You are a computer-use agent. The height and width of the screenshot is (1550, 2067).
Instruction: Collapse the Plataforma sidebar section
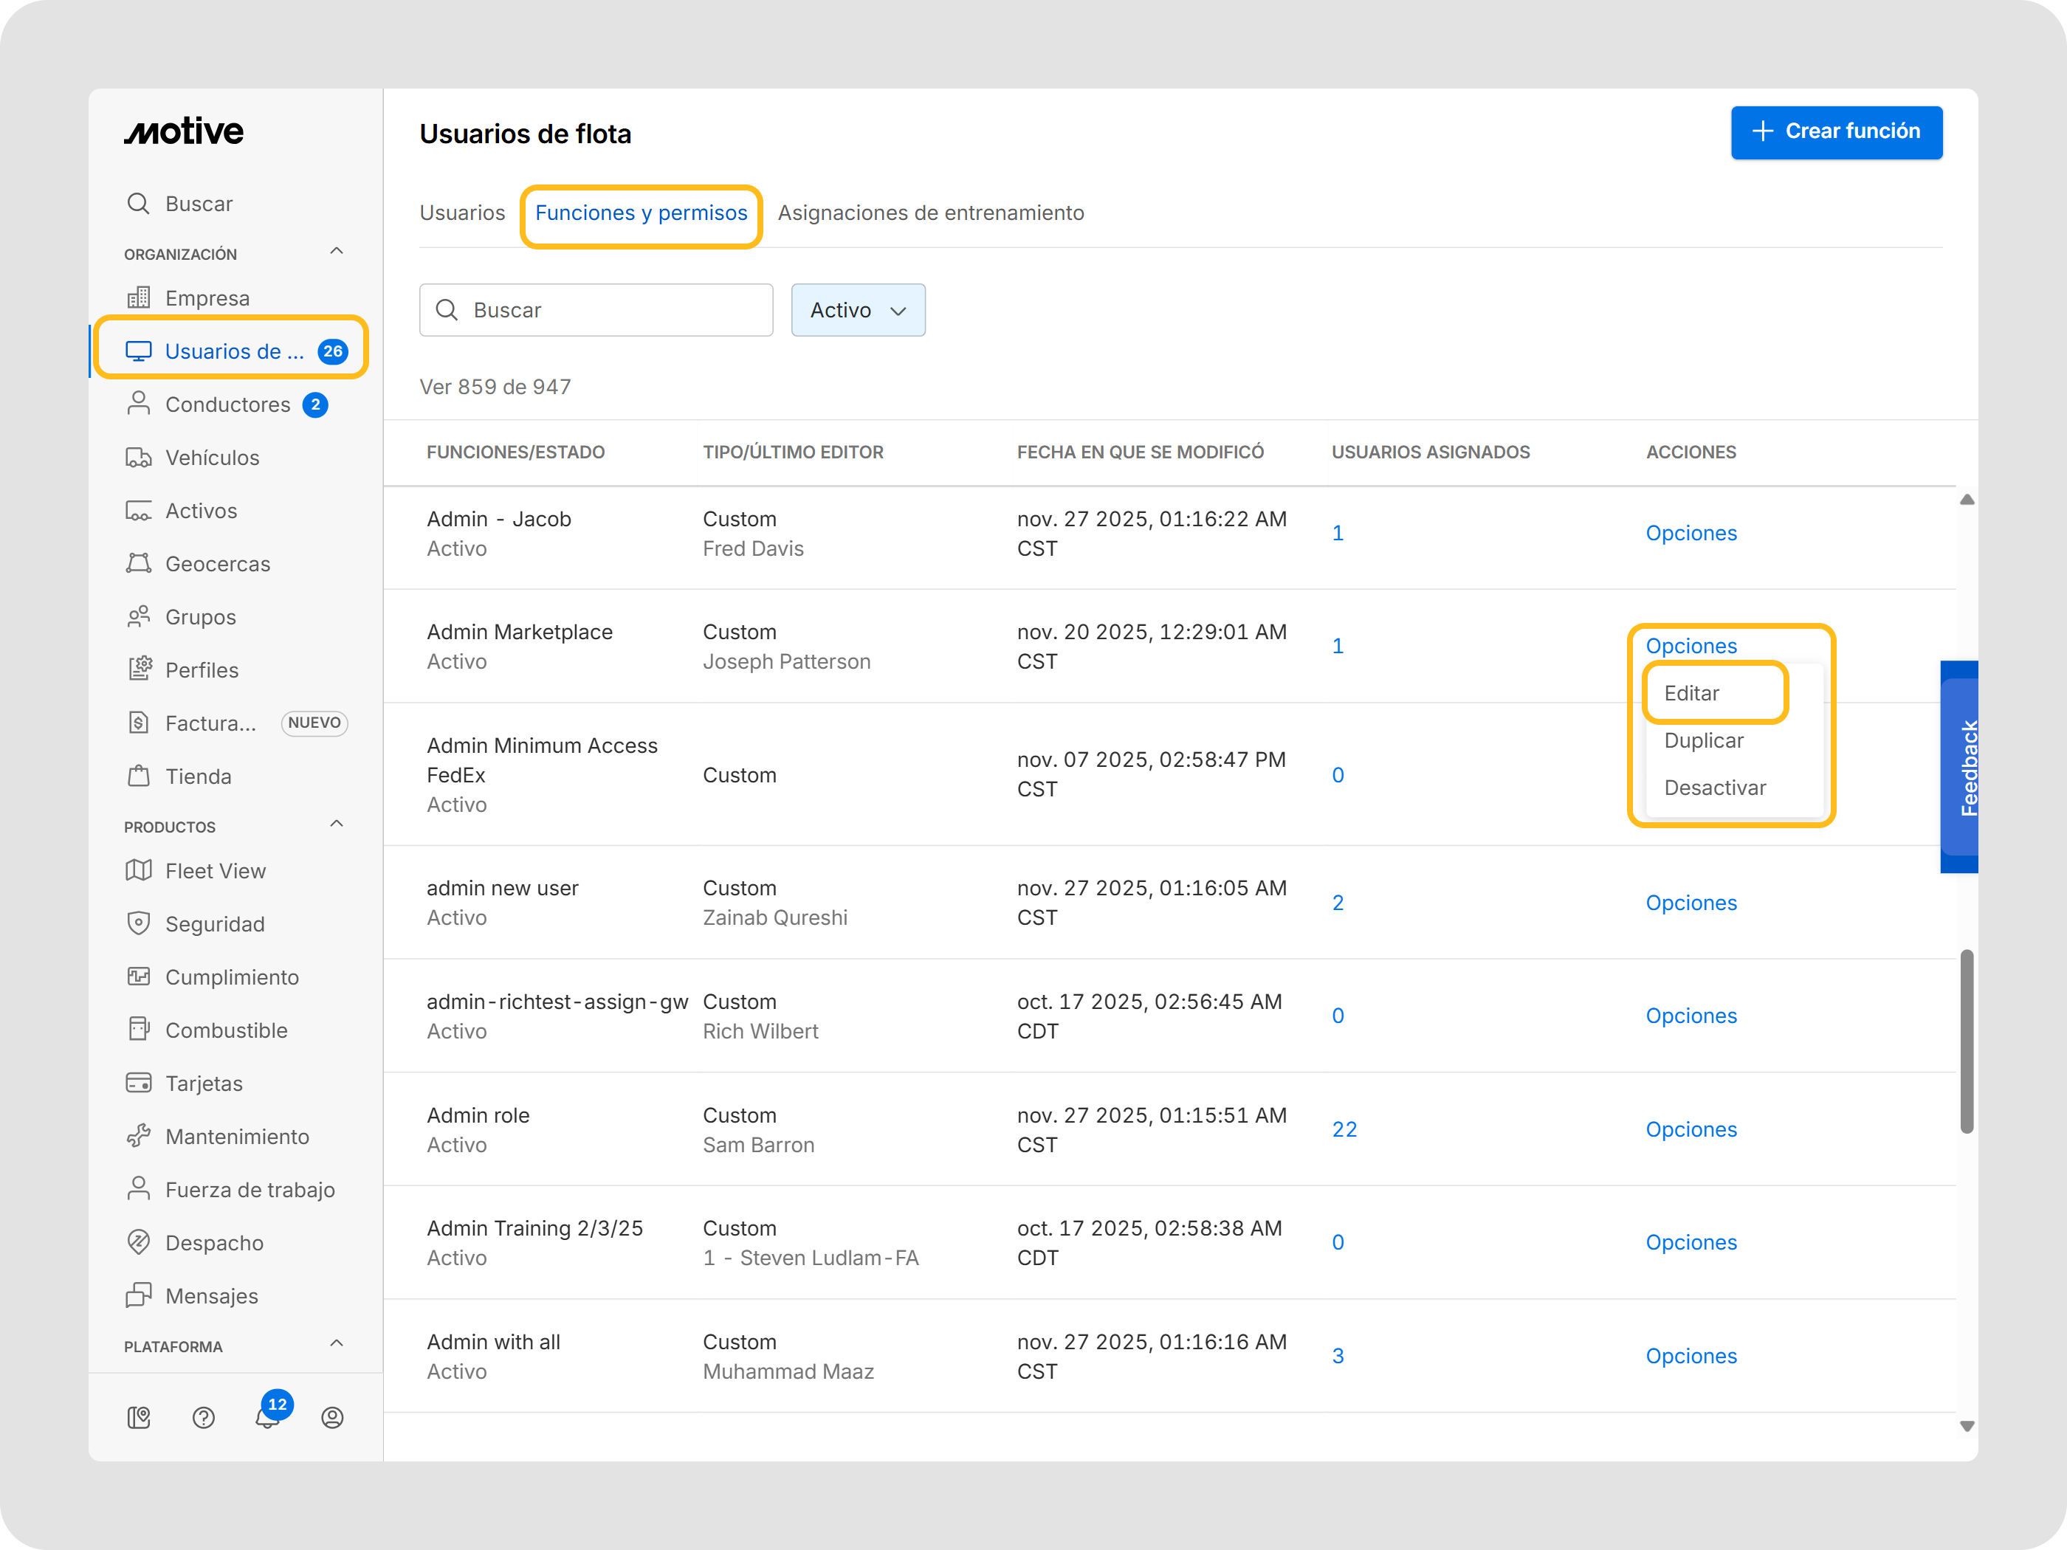coord(337,1343)
